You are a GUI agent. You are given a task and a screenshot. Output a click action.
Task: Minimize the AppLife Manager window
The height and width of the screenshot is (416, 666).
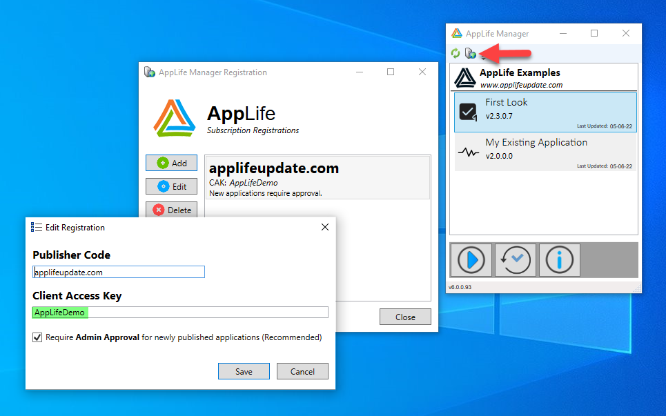click(x=563, y=33)
